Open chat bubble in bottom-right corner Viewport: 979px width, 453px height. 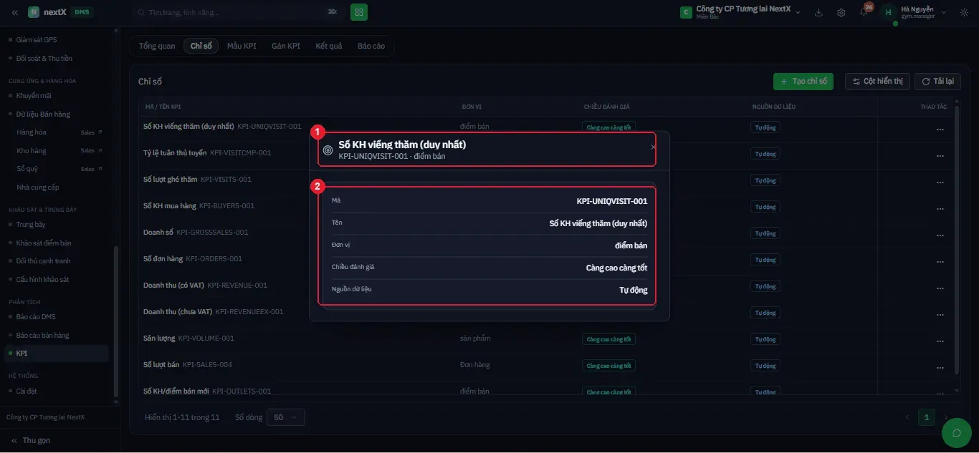point(955,432)
